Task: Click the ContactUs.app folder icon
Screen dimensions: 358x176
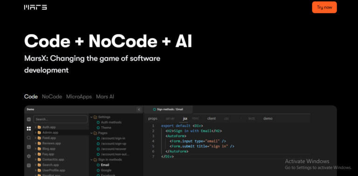Action: point(39,159)
